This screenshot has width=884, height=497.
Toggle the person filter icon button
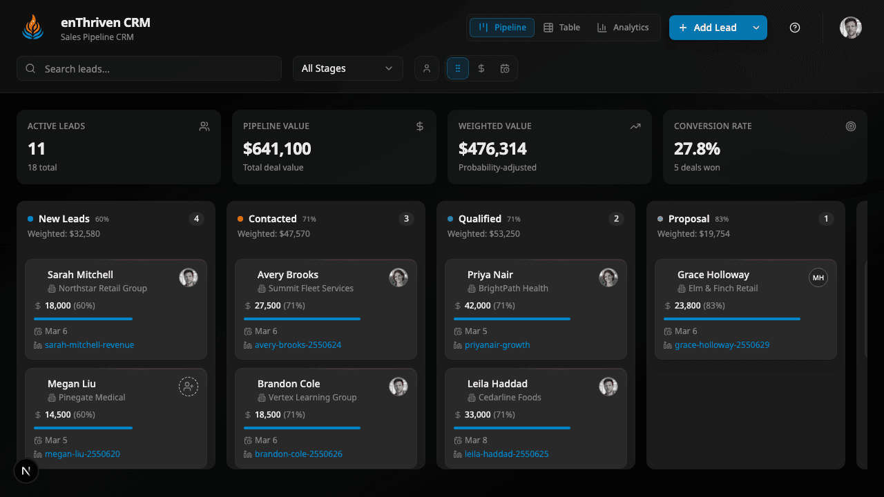(427, 68)
